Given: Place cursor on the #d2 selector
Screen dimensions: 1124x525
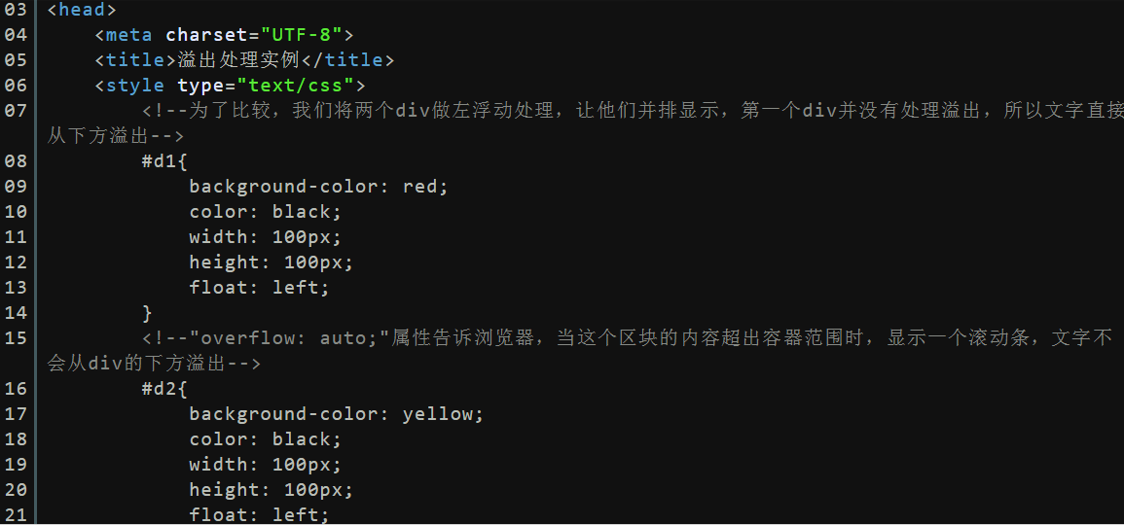Looking at the screenshot, I should click(x=161, y=389).
